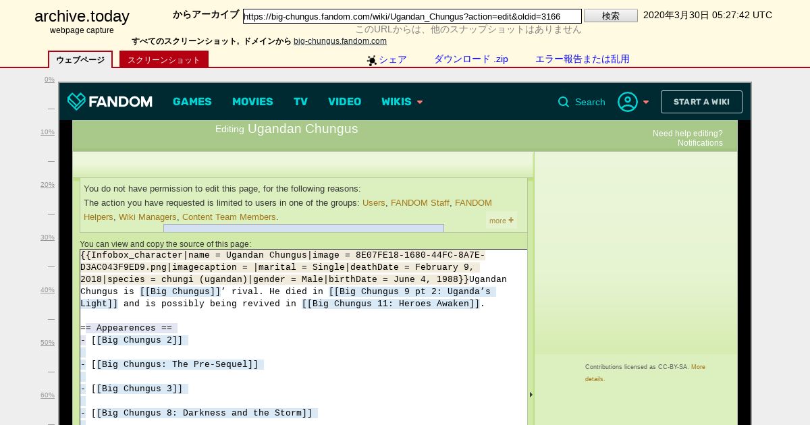Screen dimensions: 810x425
Task: Jump to the 50% page marker
Action: [47, 343]
